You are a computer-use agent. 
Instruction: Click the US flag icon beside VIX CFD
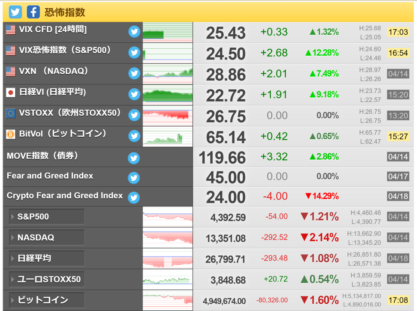(x=11, y=30)
